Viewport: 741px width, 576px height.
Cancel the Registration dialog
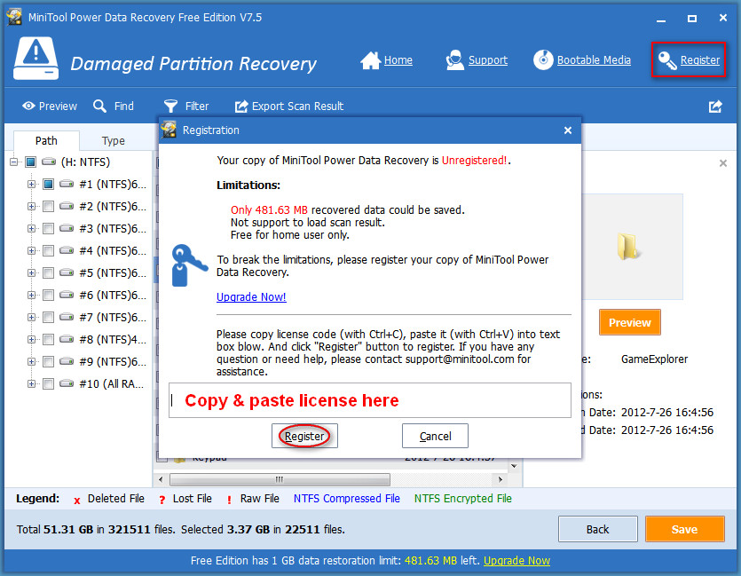tap(435, 436)
